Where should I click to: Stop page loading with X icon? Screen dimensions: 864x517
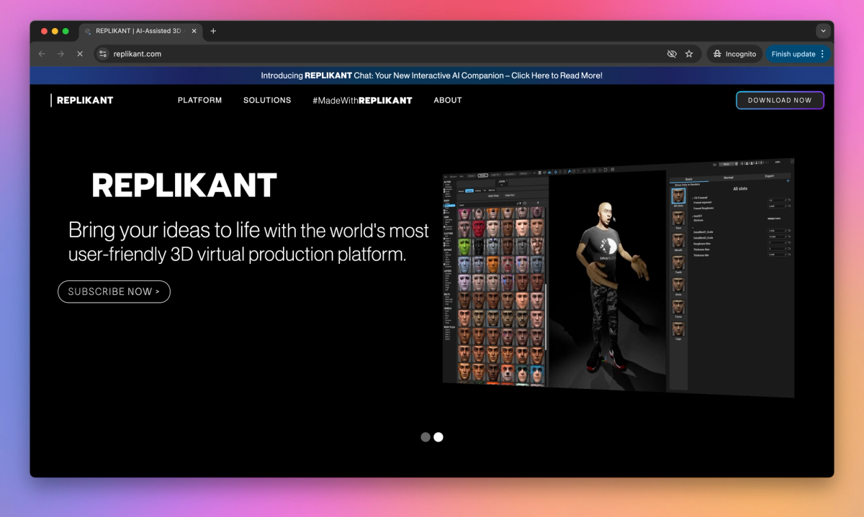pos(79,54)
